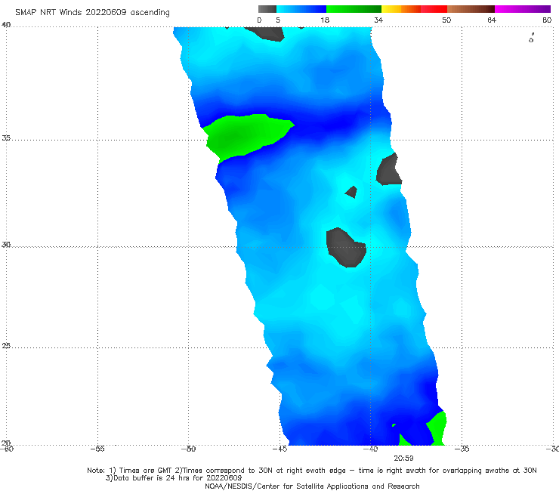The image size is (559, 491).
Task: Click the latitude label '30'
Action: [6, 245]
